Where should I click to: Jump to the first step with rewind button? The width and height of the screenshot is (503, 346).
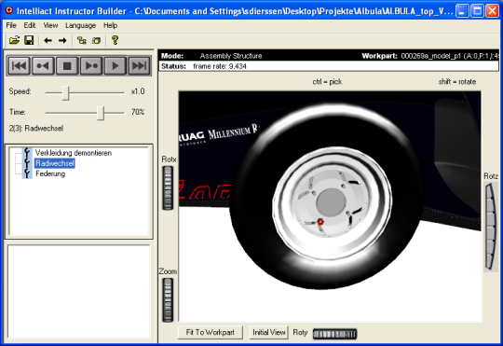coord(19,66)
